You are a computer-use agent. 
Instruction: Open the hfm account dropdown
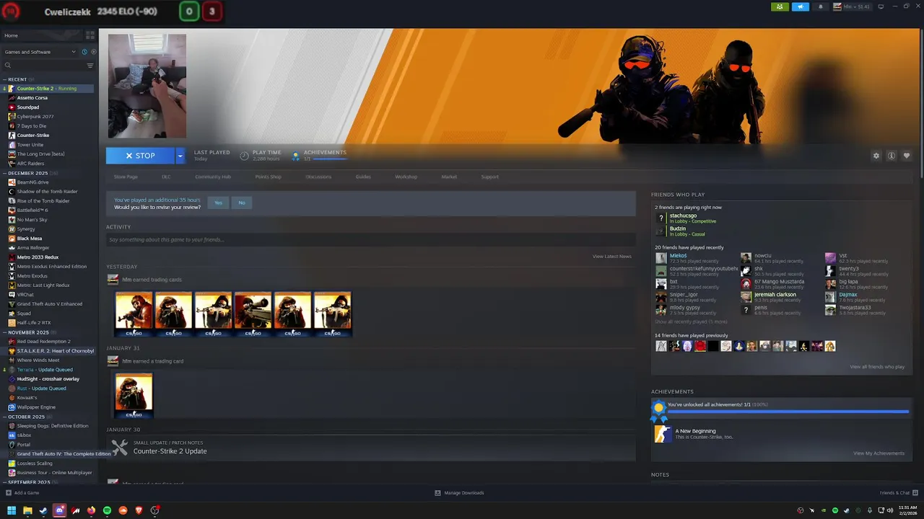click(852, 6)
